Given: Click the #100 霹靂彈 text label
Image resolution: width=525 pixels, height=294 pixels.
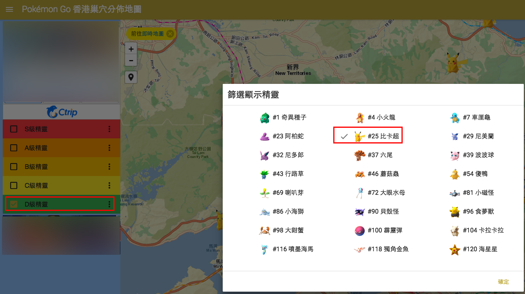Looking at the screenshot, I should [x=385, y=230].
